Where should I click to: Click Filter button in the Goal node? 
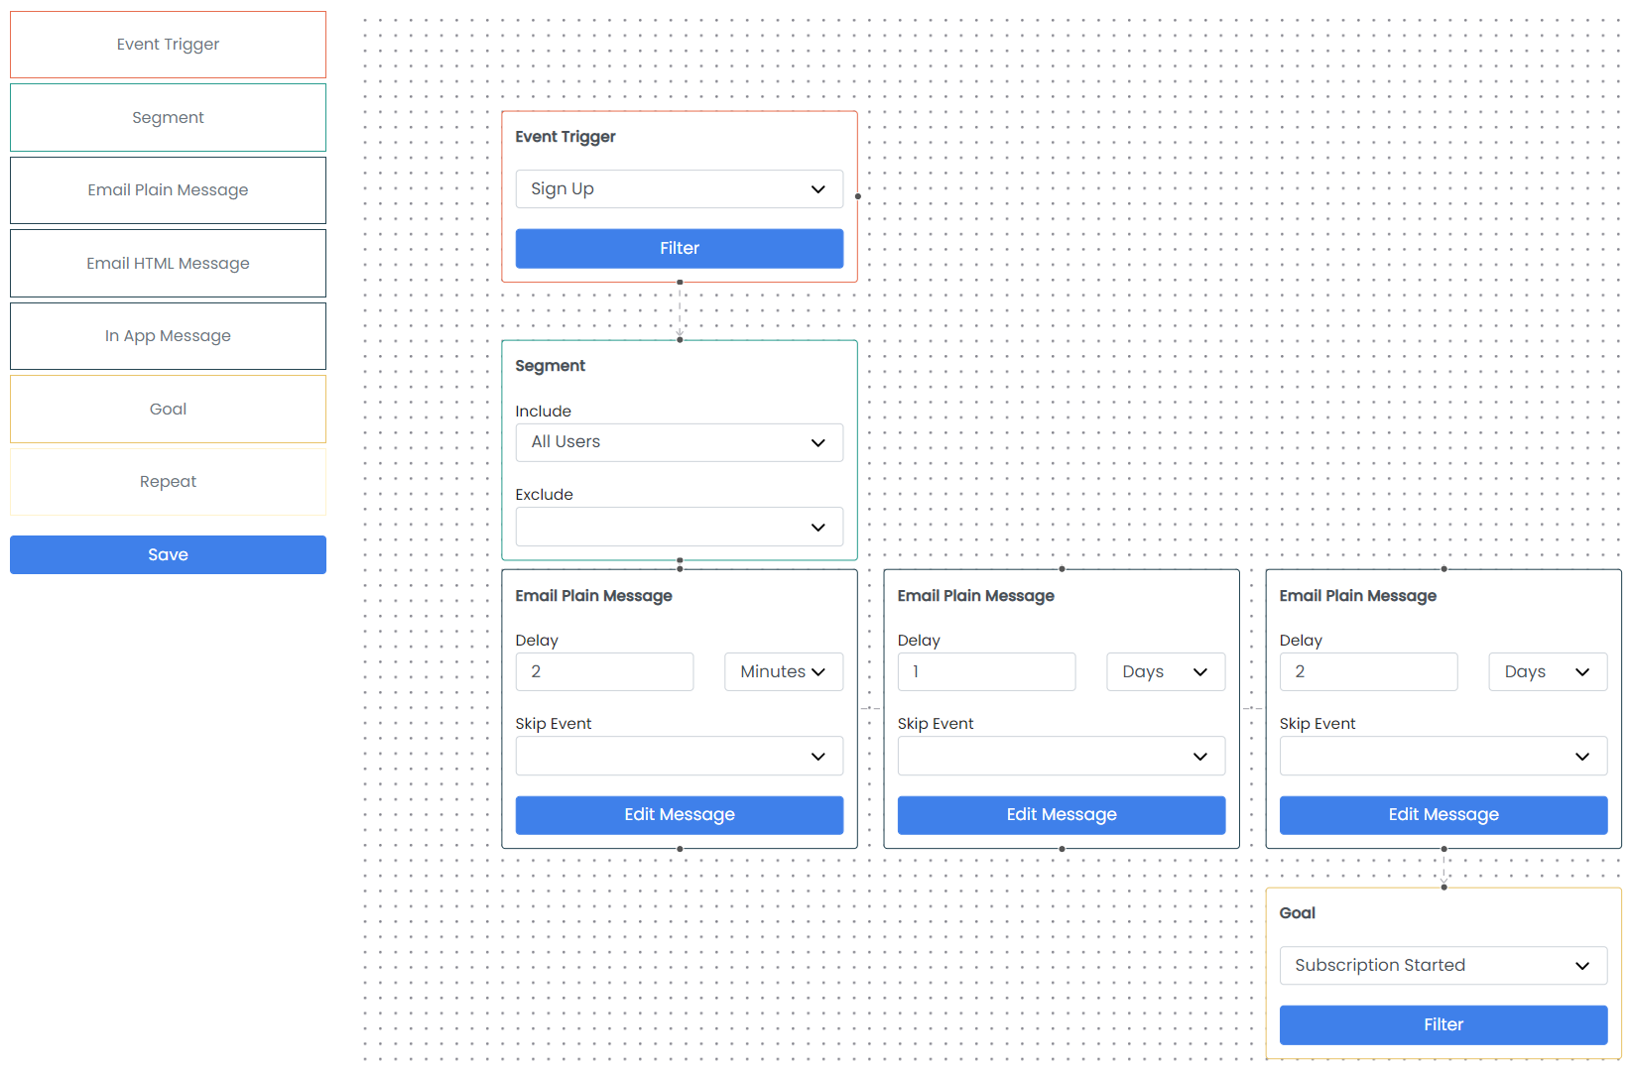tap(1443, 1025)
